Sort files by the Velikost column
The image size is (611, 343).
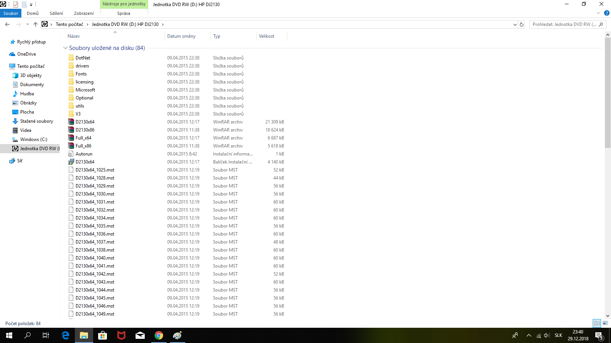tap(272, 36)
